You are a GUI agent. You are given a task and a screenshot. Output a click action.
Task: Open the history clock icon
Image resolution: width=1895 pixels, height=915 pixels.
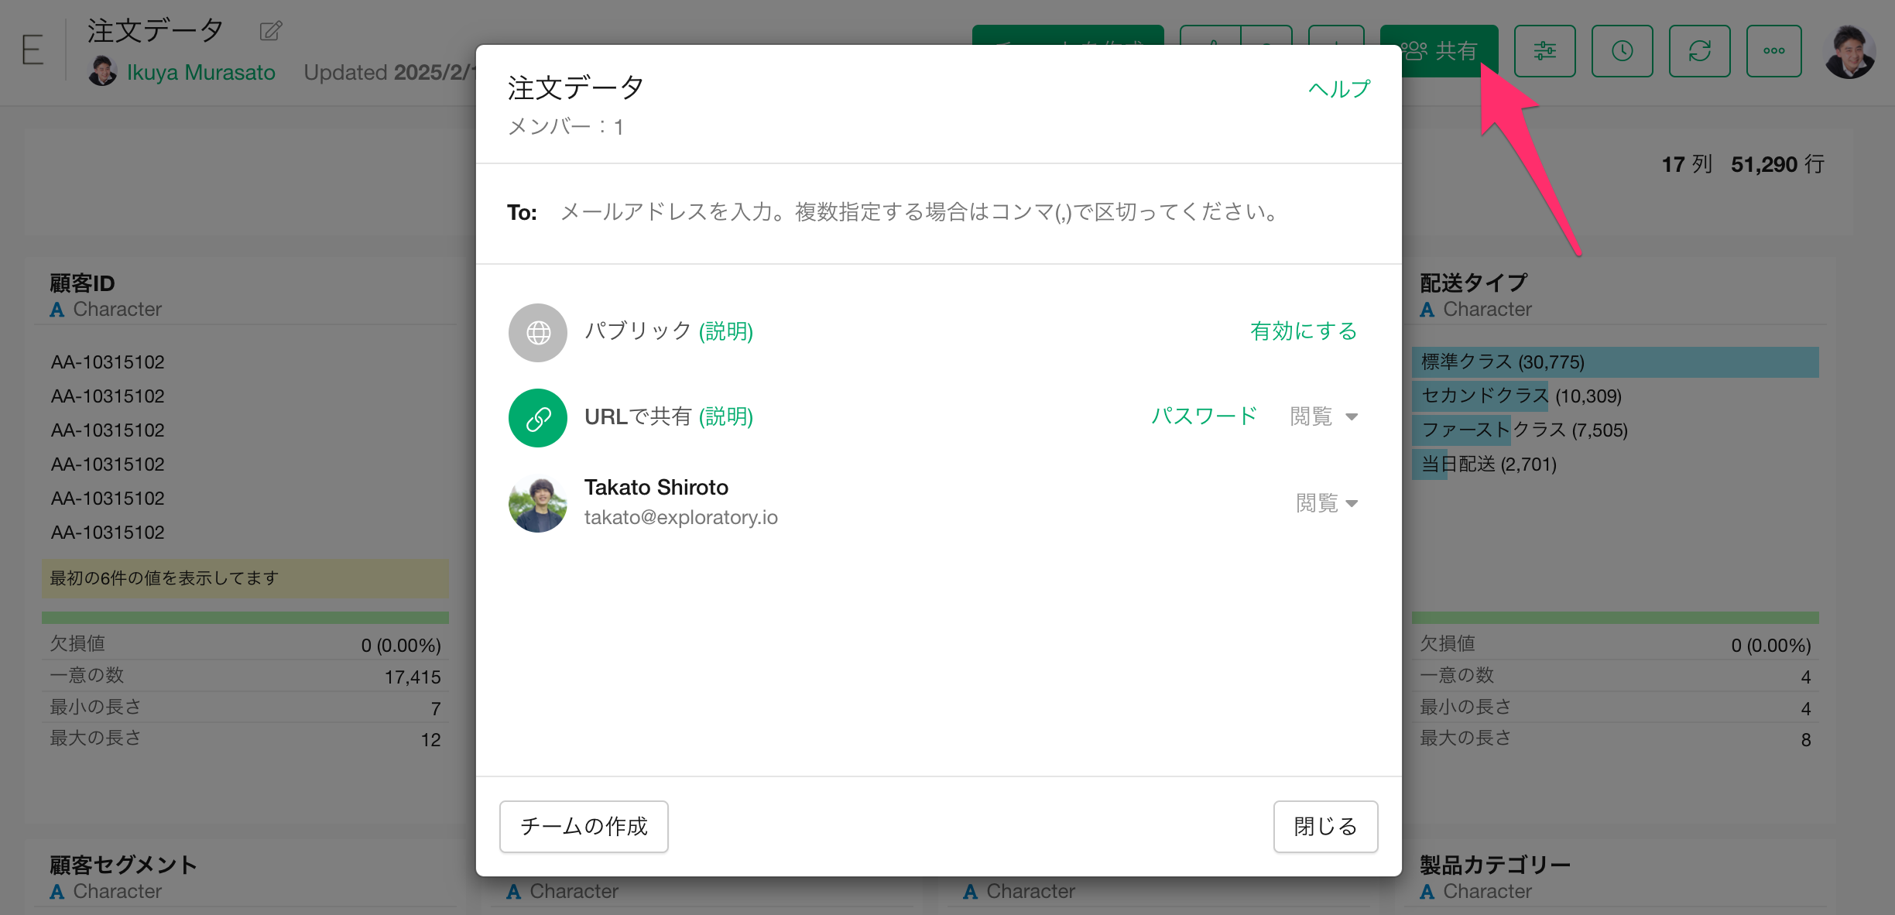(x=1622, y=51)
